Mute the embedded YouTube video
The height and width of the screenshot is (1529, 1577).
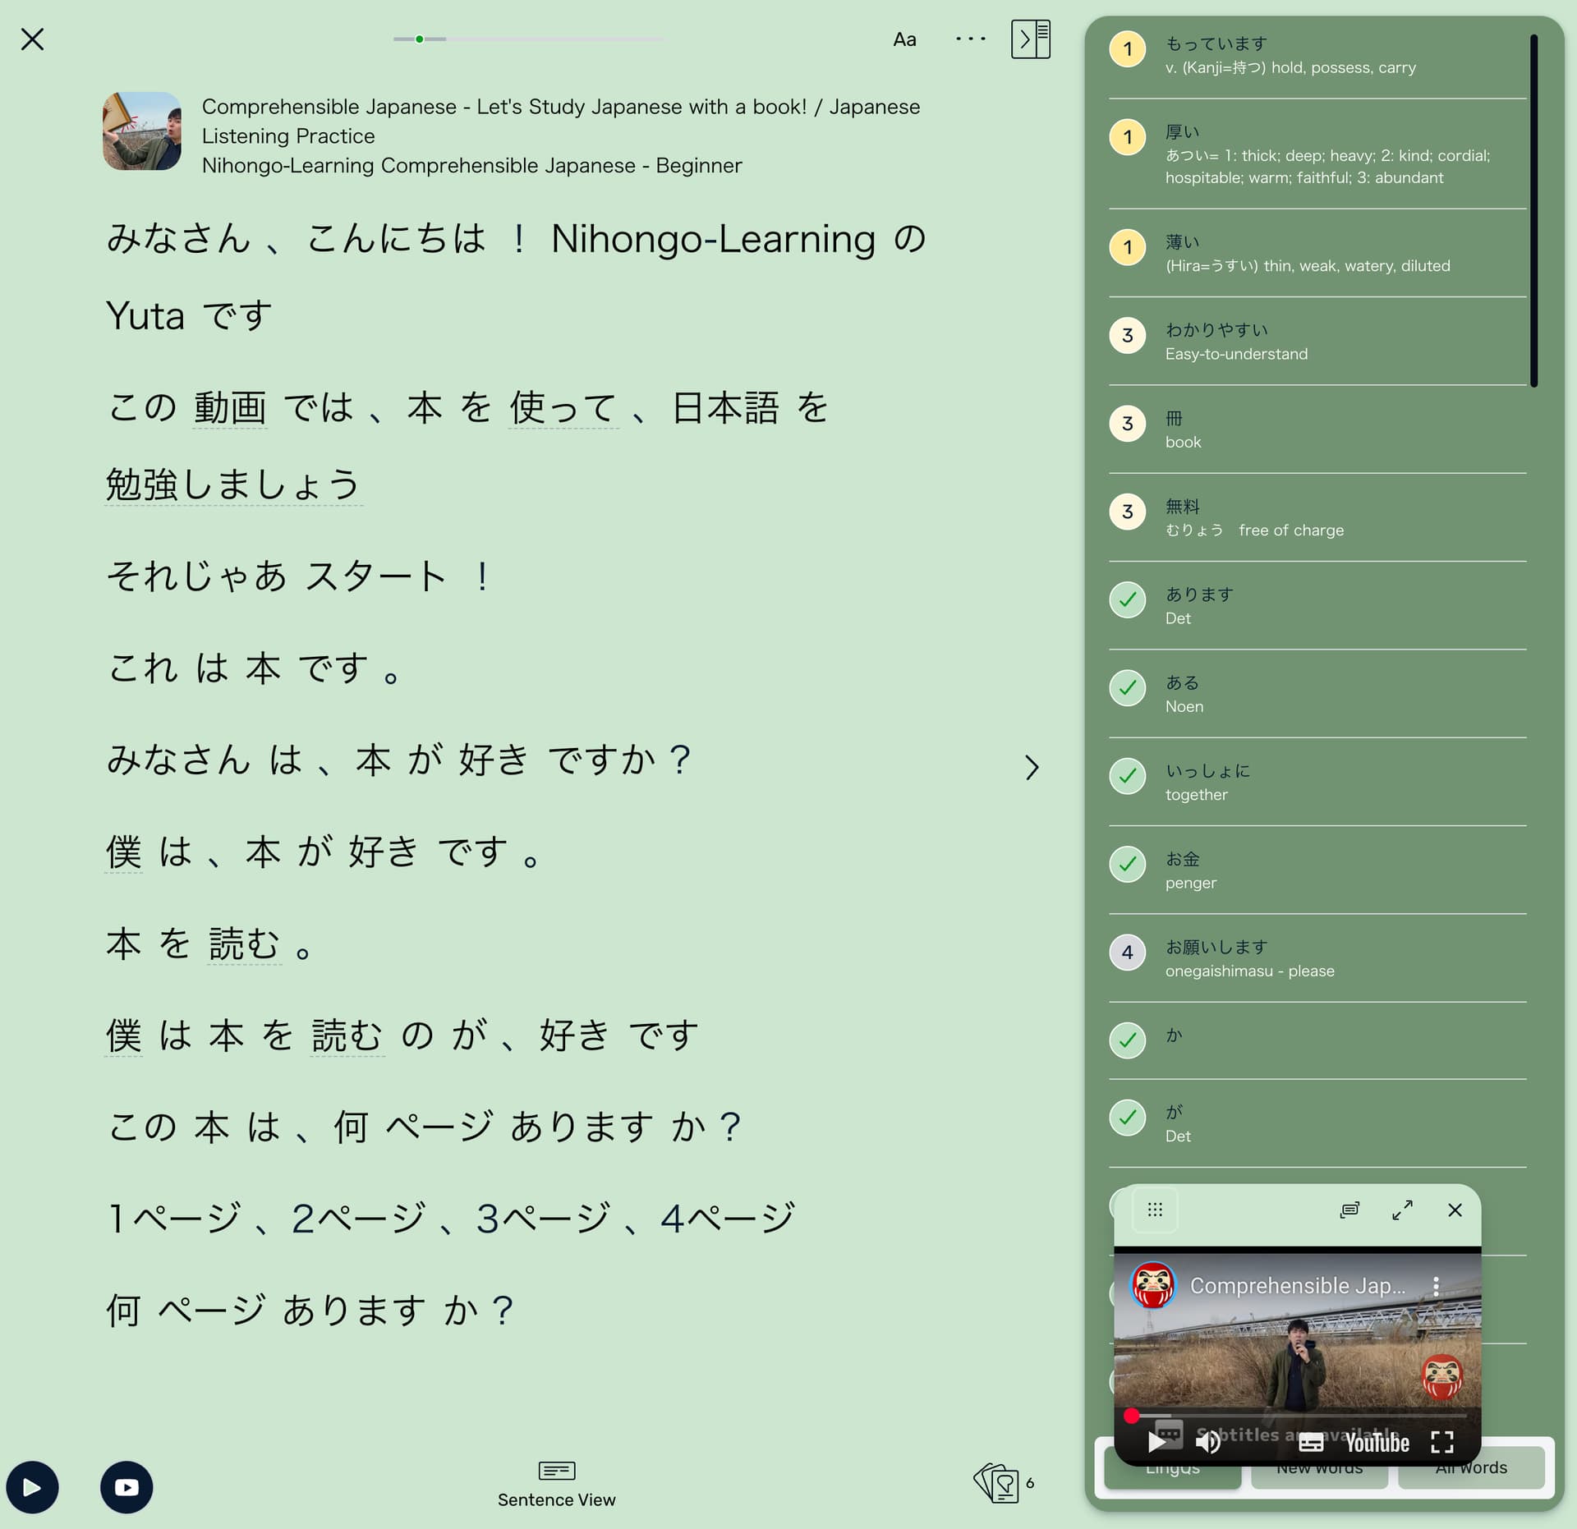(x=1207, y=1441)
